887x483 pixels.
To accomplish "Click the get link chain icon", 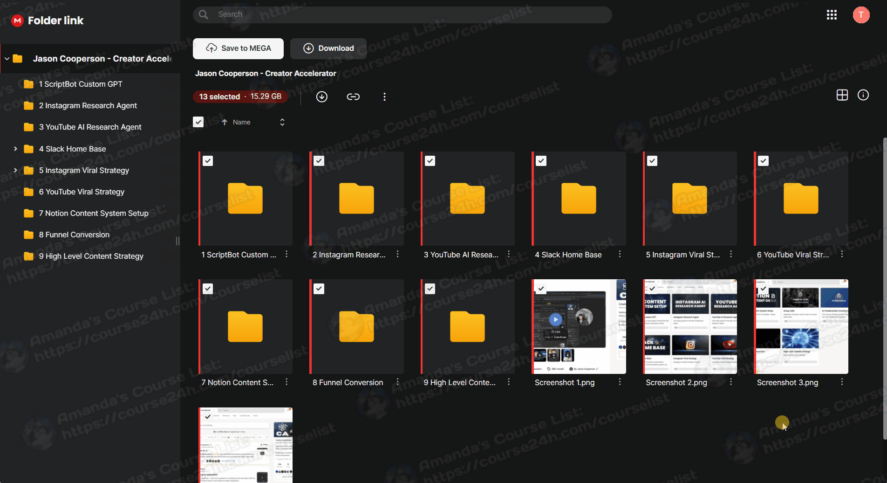I will point(353,97).
